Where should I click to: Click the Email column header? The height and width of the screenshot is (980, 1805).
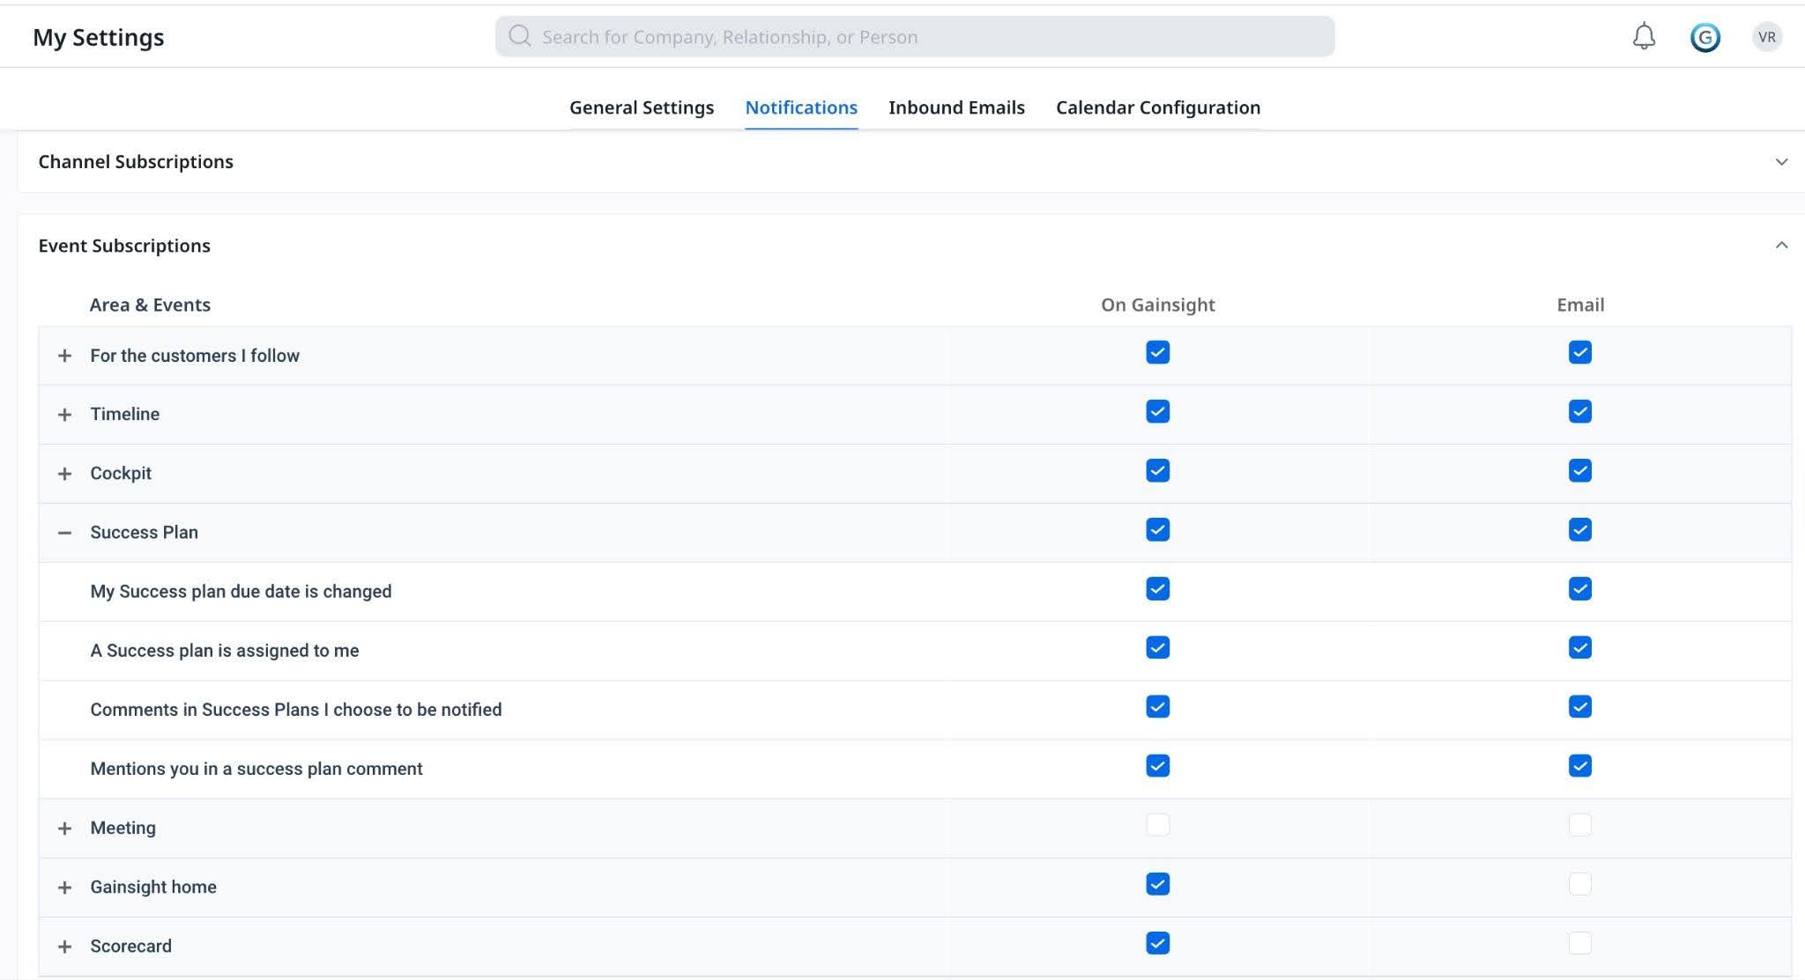pos(1580,305)
